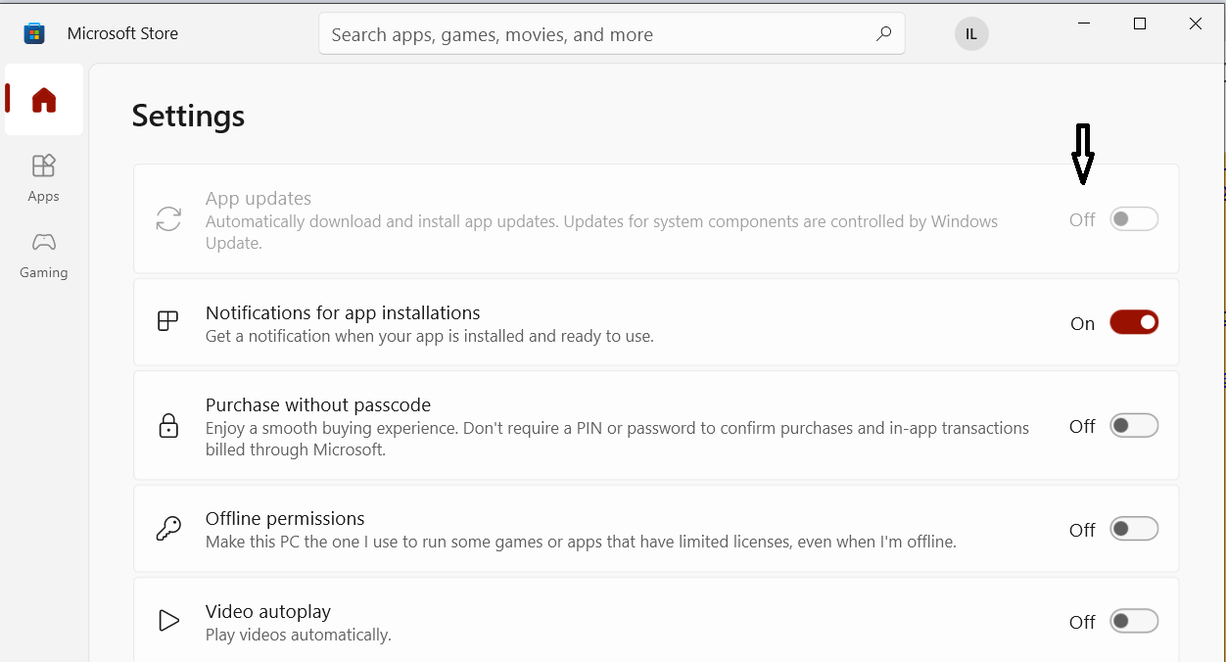Disable Notifications for app installations toggle
Image resolution: width=1226 pixels, height=662 pixels.
coord(1134,322)
